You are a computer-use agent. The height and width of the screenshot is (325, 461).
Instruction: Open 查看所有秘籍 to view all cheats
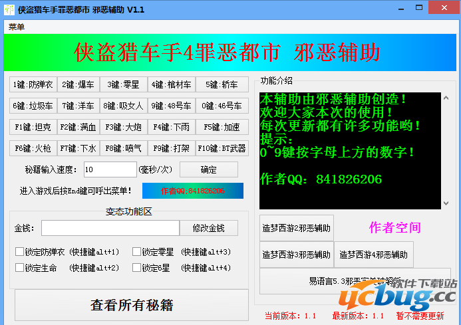click(x=132, y=305)
